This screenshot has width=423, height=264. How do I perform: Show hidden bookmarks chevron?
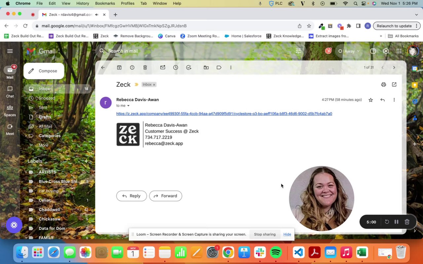tap(381, 36)
